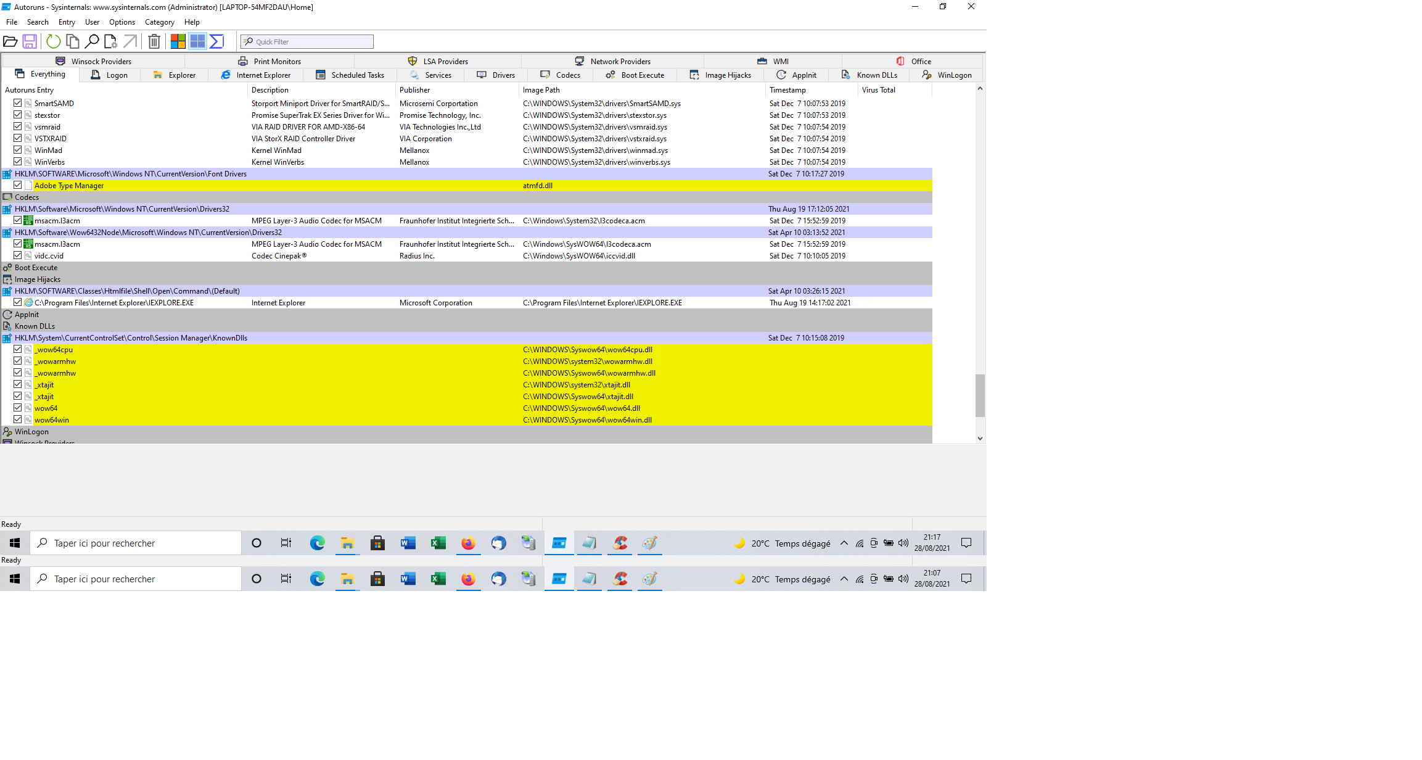This screenshot has height=760, width=1422.
Task: Click the Jump to entry arrow icon
Action: 129,41
